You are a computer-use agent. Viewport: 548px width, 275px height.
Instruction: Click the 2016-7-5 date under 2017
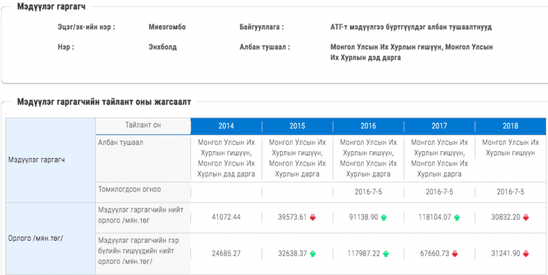439,192
